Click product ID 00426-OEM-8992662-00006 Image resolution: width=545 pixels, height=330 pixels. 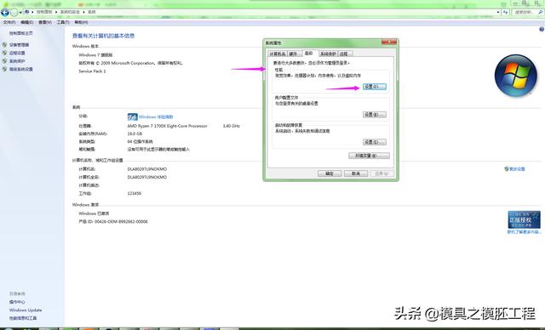click(121, 221)
